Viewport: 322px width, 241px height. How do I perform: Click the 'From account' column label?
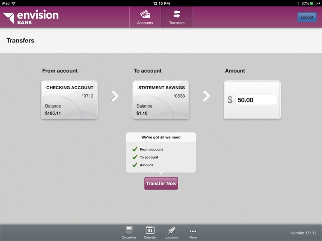pos(60,71)
